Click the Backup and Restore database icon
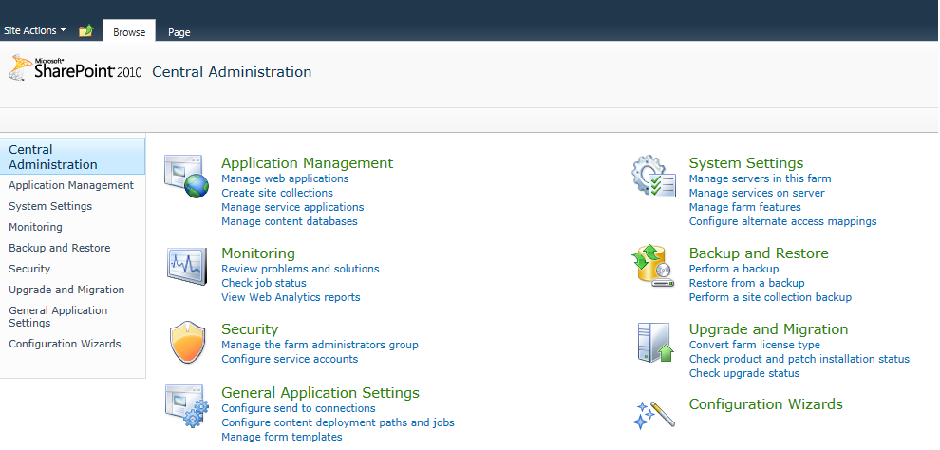Screen dimensions: 940x450 [651, 266]
